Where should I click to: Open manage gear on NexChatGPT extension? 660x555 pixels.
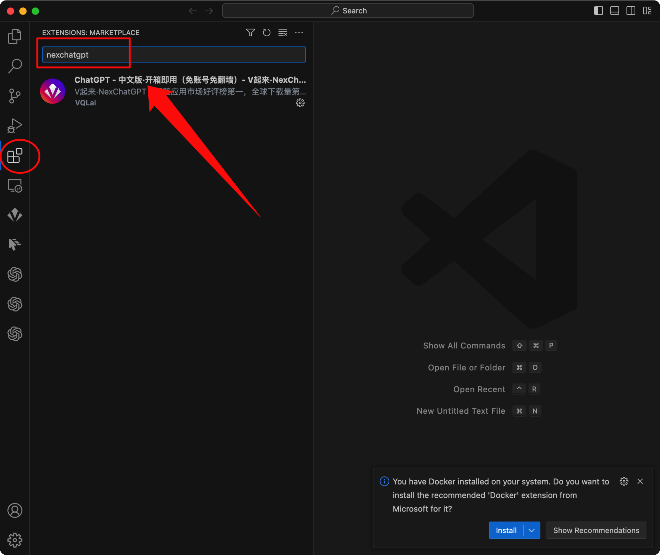coord(300,103)
